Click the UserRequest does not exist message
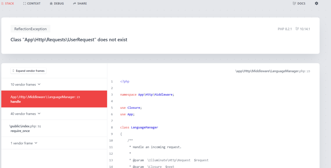Viewport: 331px width, 168px height. [69, 40]
